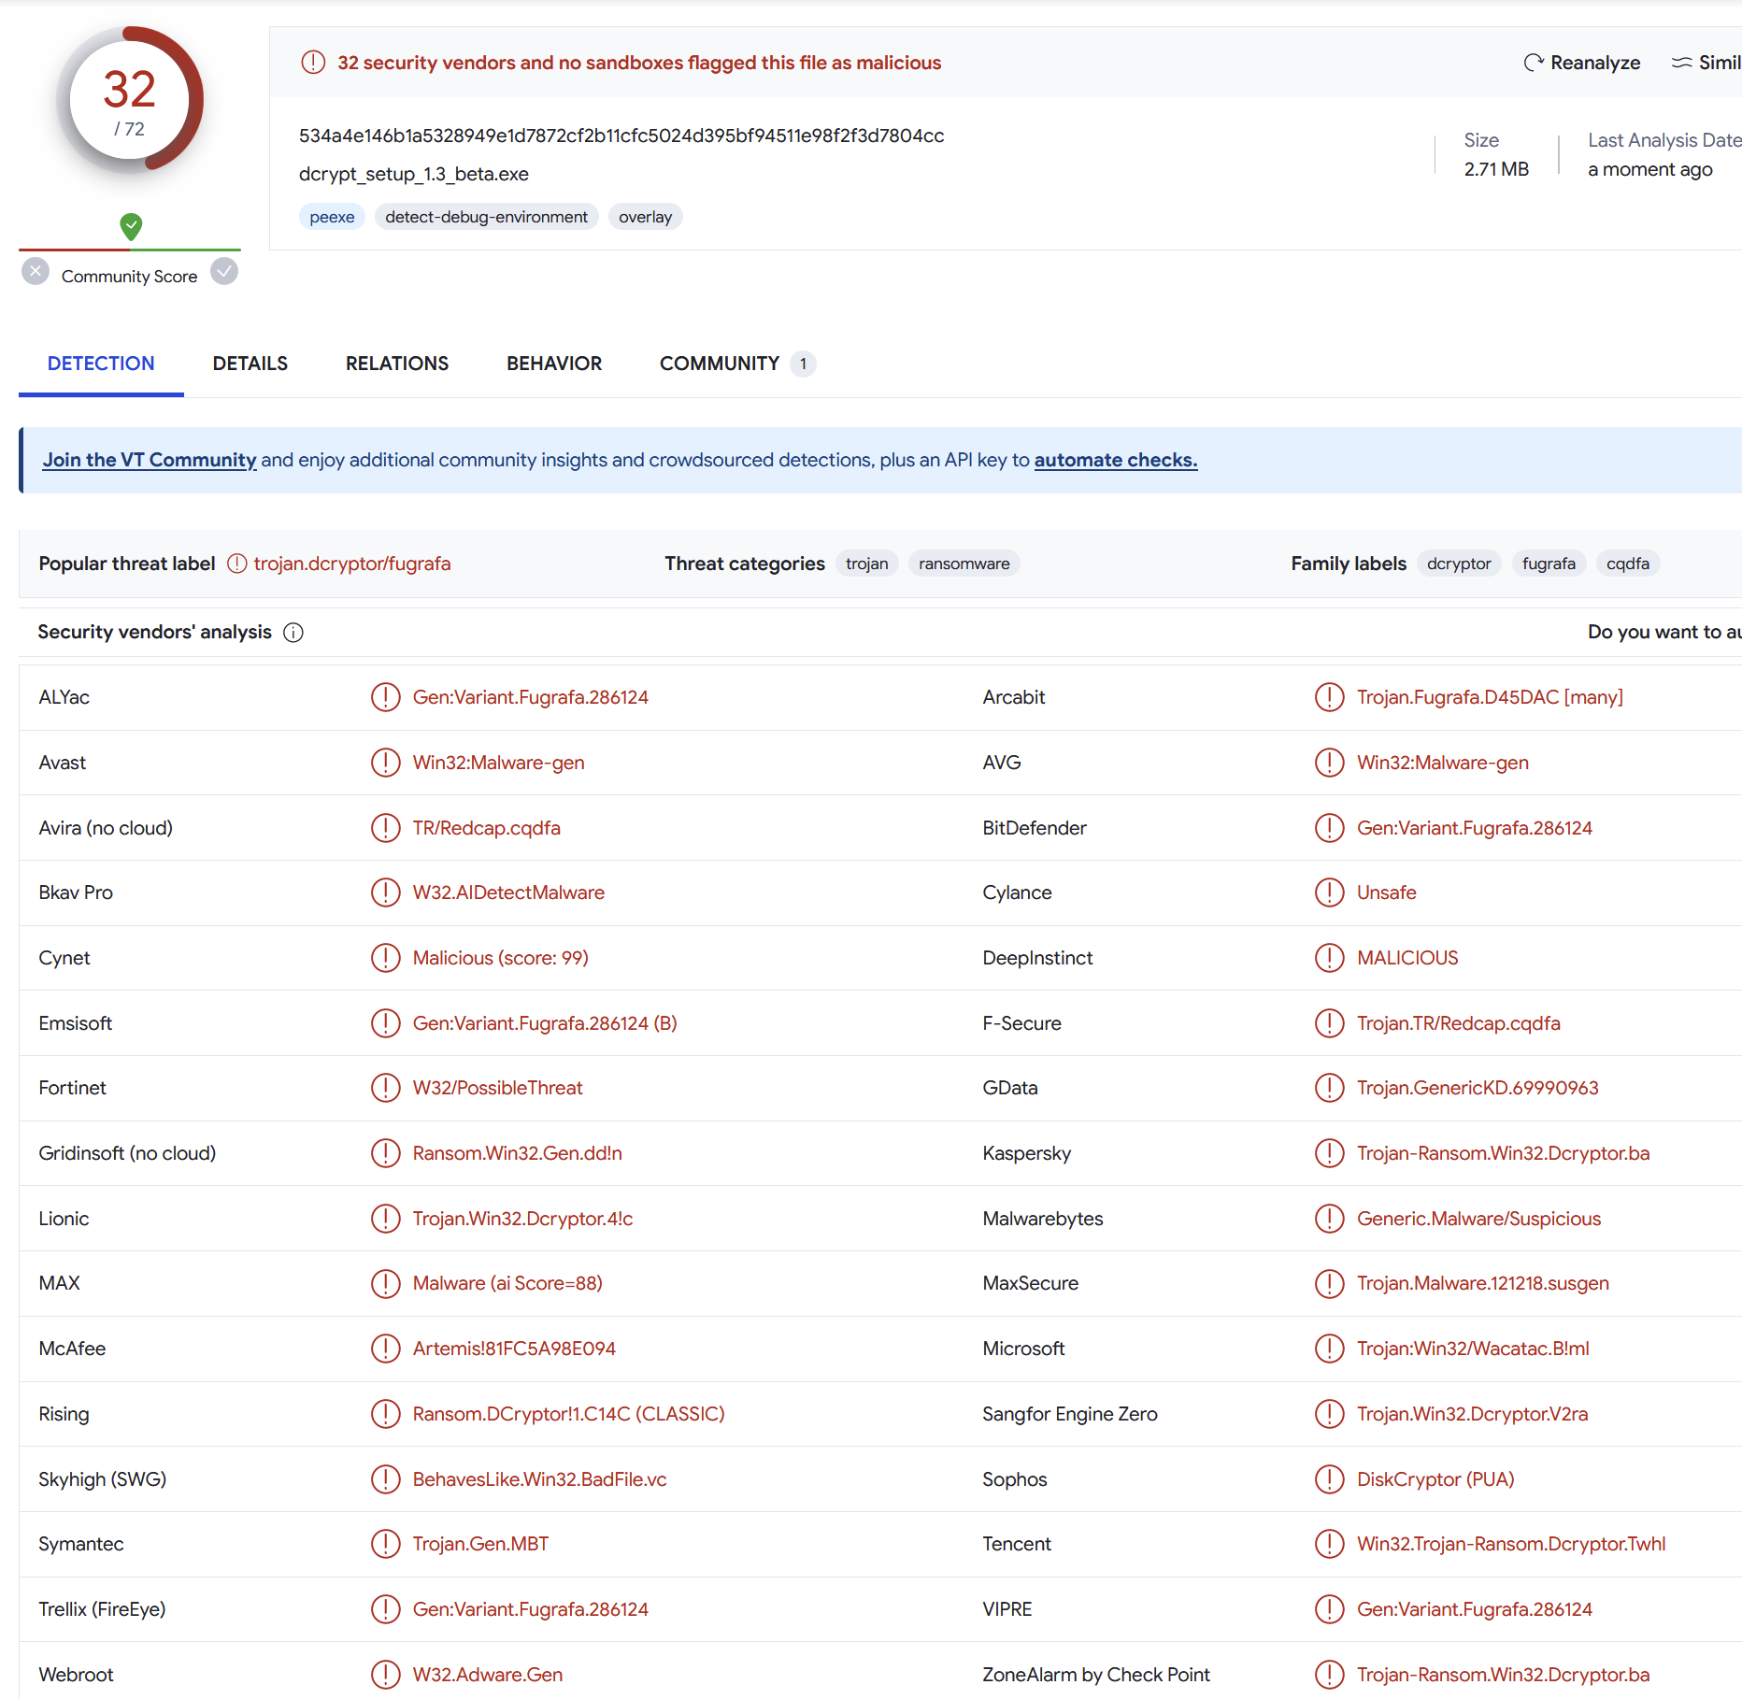Viewport: 1742px width, 1699px height.
Task: Switch to the RELATIONS tab
Action: pyautogui.click(x=396, y=364)
